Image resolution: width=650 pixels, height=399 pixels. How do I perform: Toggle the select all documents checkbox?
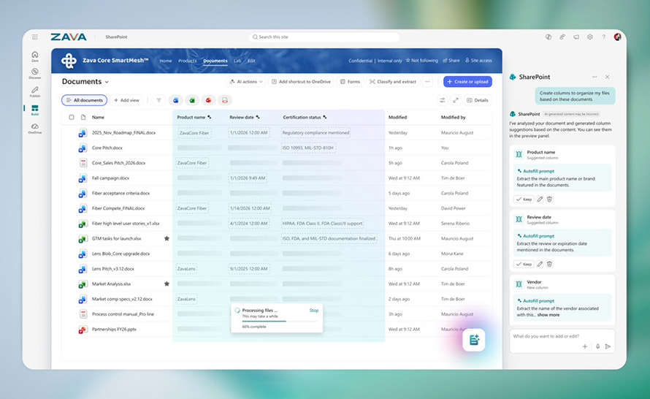[x=72, y=117]
